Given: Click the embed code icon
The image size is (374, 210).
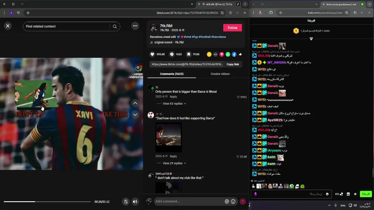Looking at the screenshot, I should (x=215, y=54).
